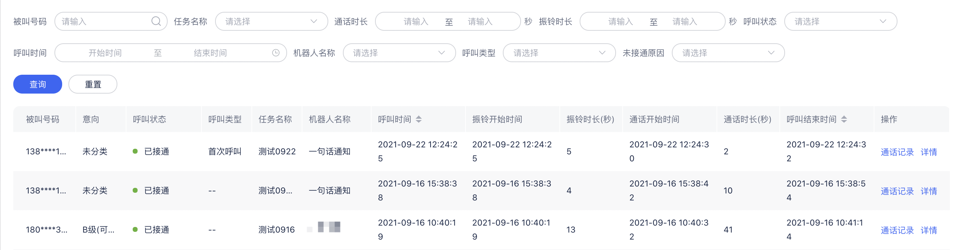961x250 pixels.
Task: Click the clock icon in 呼叫时间 range
Action: pos(276,53)
